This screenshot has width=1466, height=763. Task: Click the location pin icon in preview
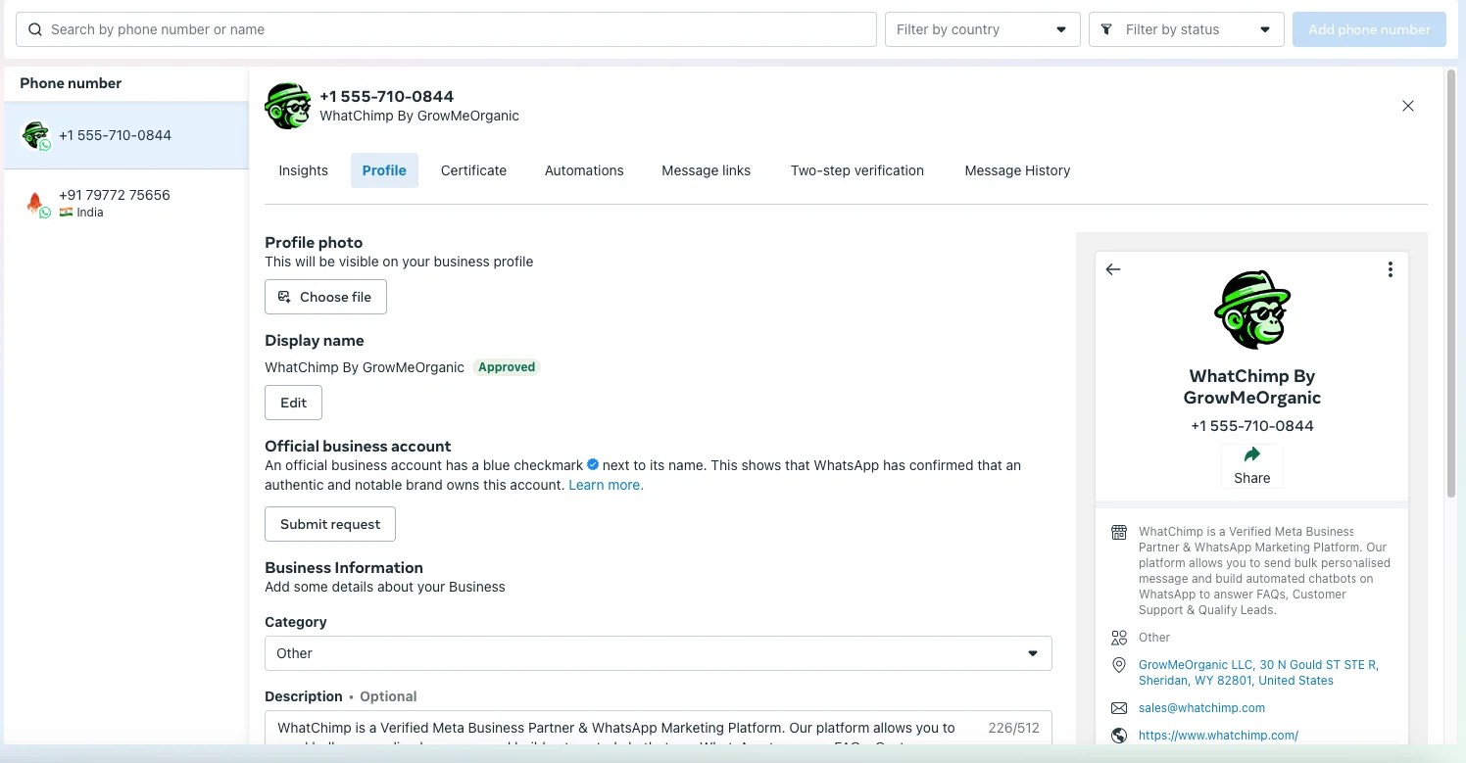[1119, 665]
